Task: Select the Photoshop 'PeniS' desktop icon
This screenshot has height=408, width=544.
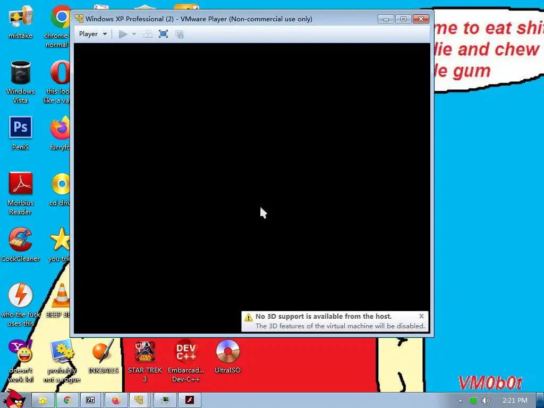Action: (x=21, y=133)
